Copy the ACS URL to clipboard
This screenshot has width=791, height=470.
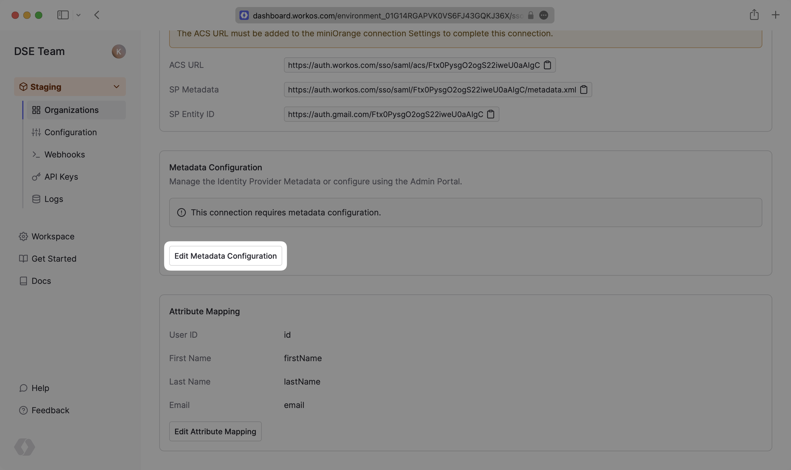click(547, 65)
